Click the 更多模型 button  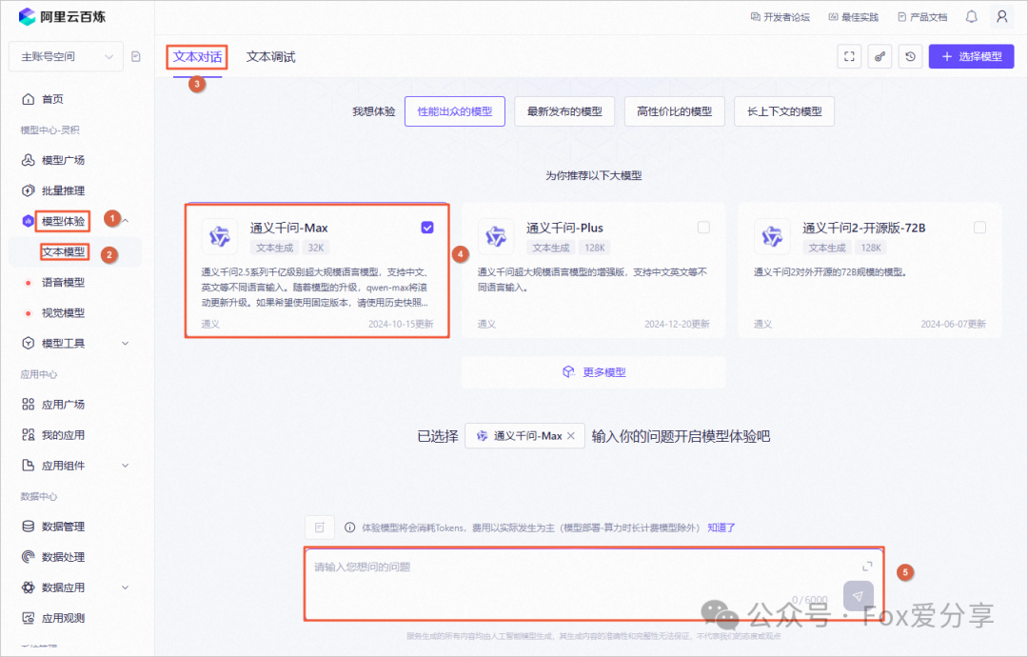[x=594, y=371]
